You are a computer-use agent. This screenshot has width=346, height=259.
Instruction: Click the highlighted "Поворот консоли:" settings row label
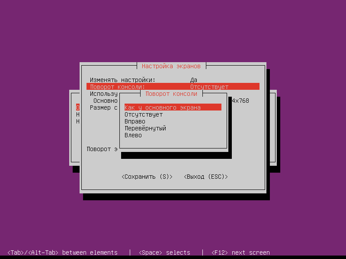point(118,87)
